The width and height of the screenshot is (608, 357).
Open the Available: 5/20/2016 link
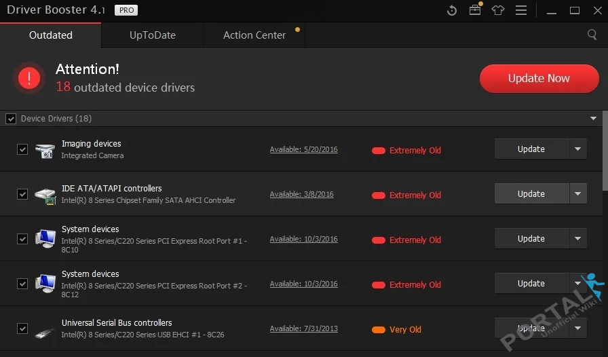pyautogui.click(x=303, y=149)
